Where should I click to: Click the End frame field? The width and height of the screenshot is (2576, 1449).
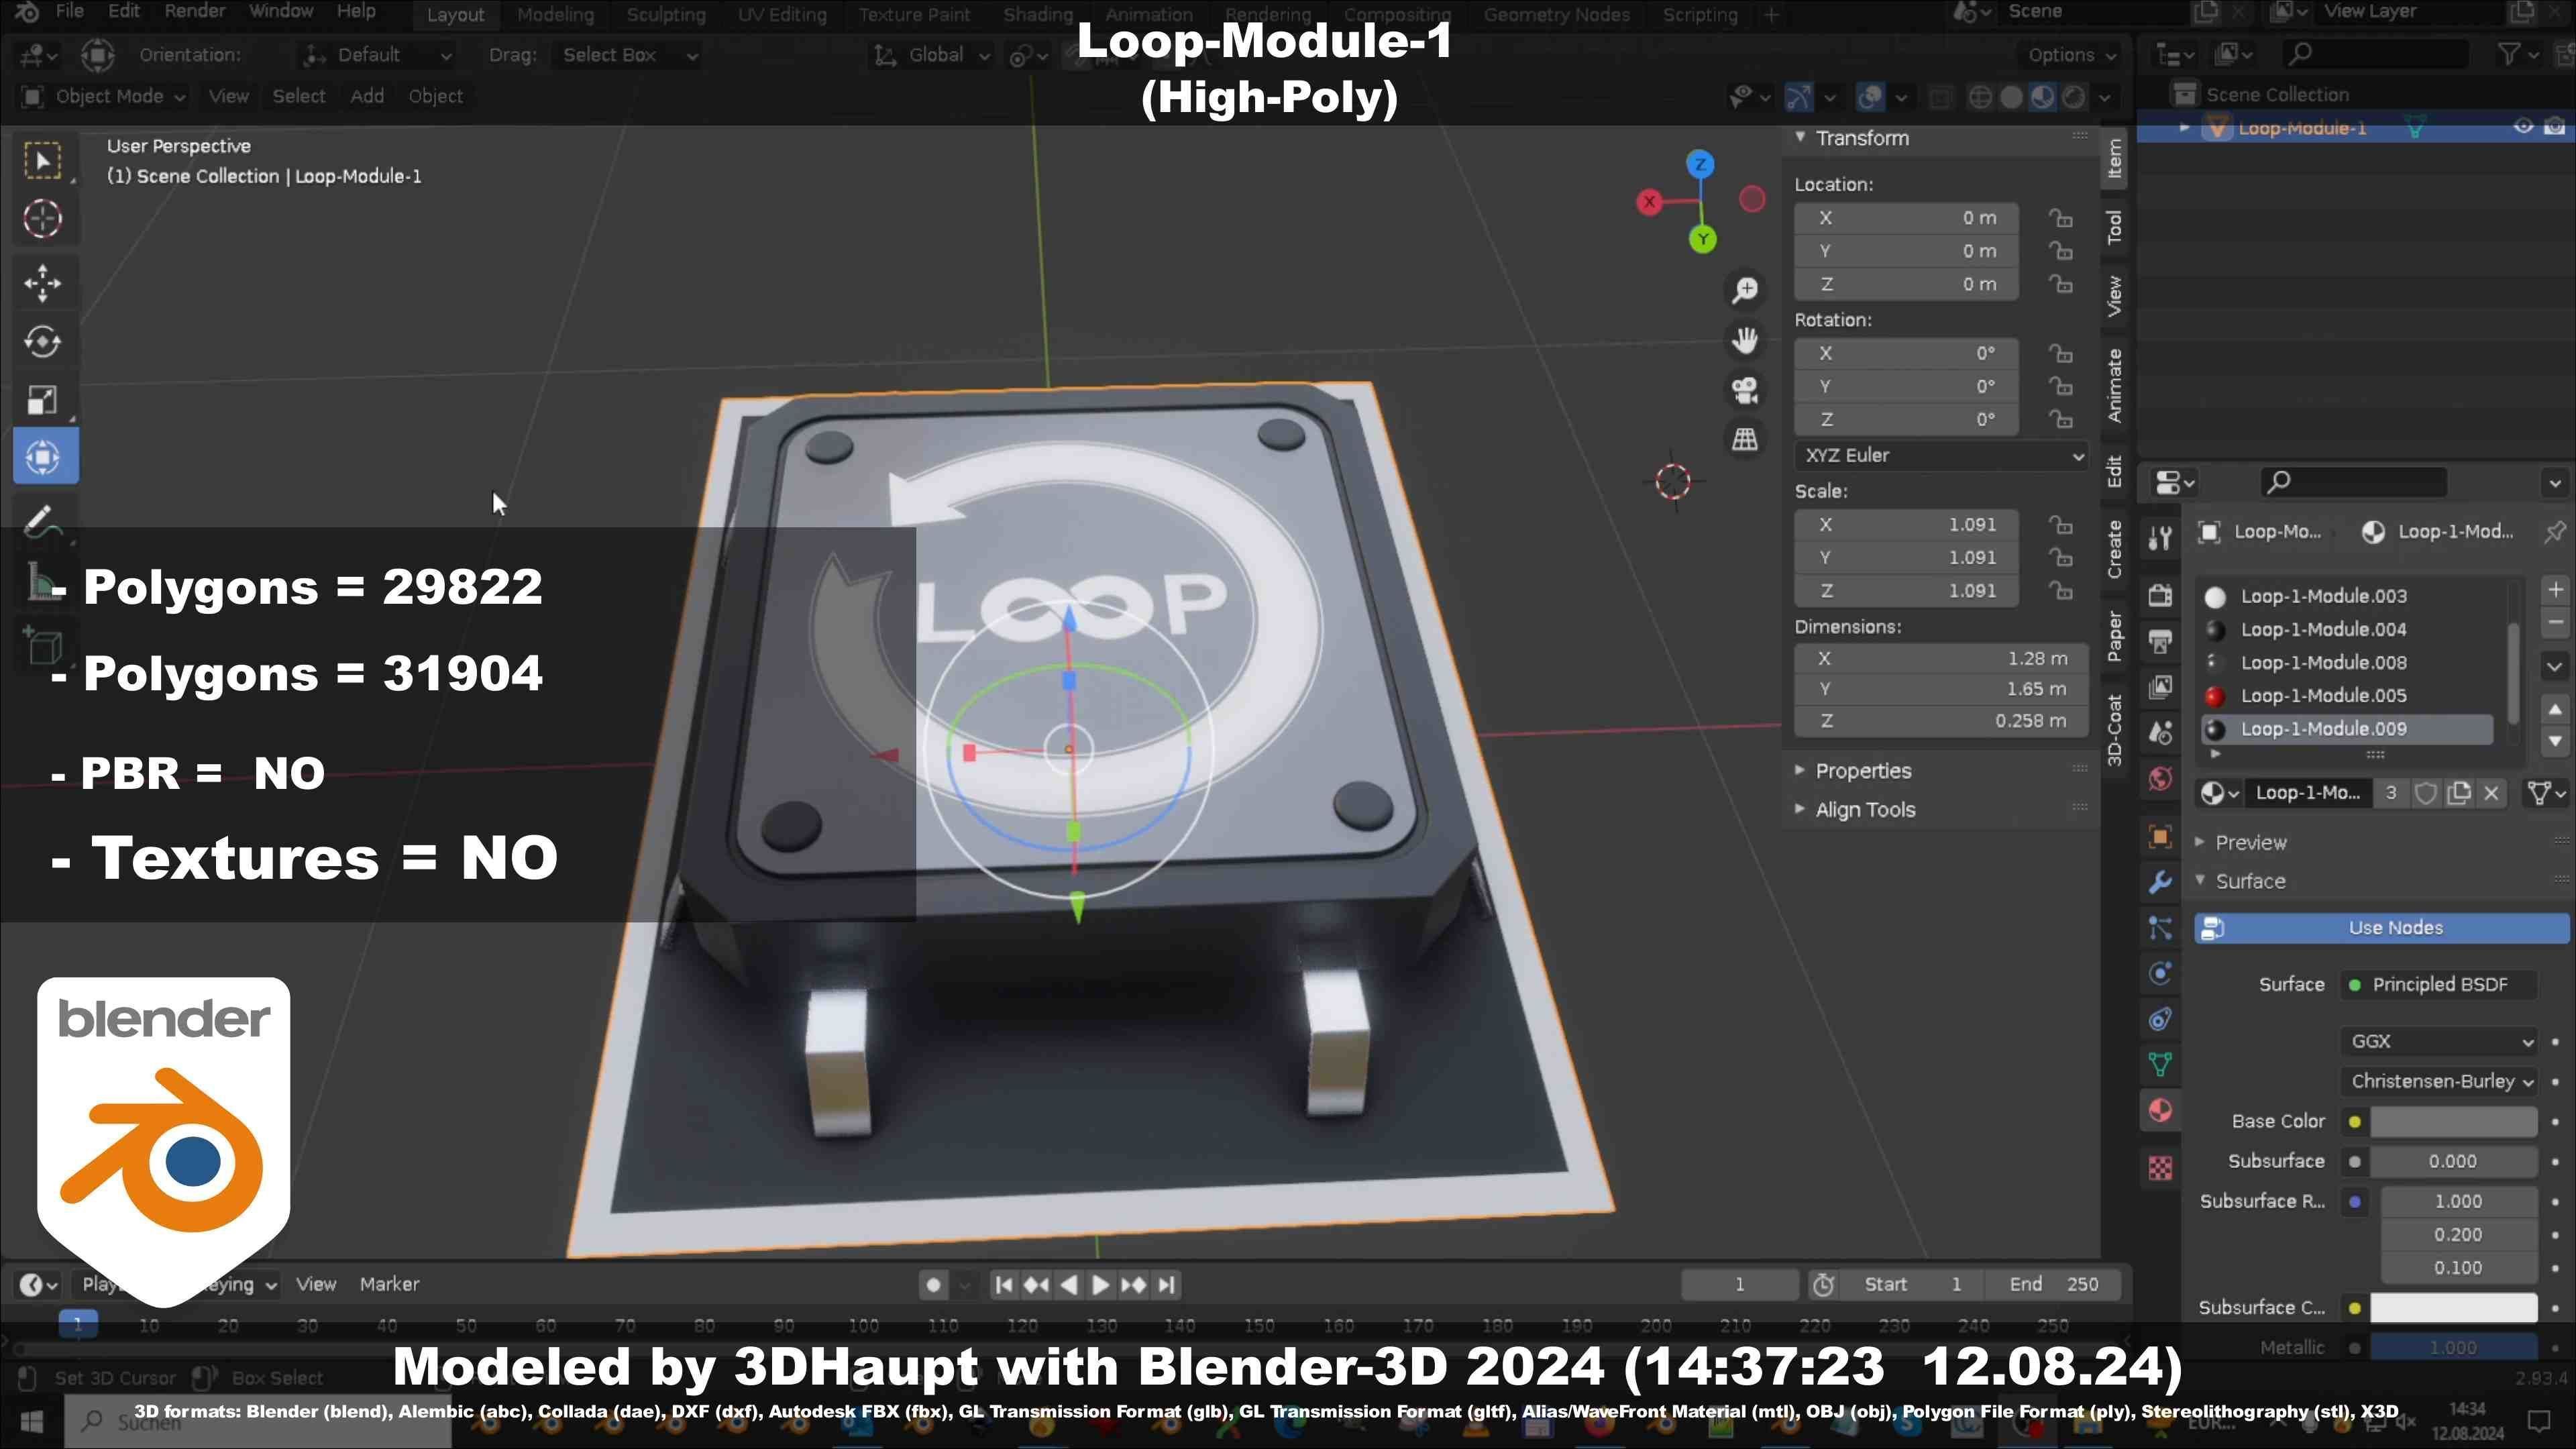point(2052,1285)
